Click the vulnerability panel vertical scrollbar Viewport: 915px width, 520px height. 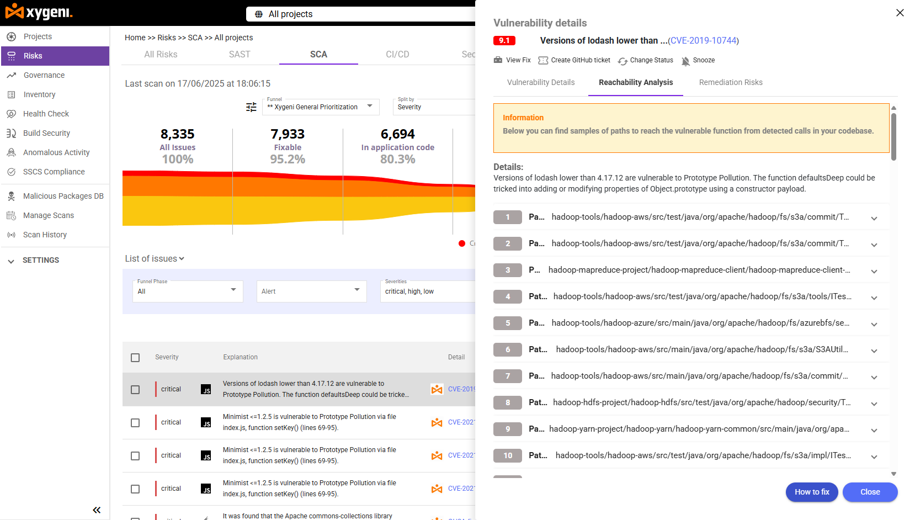pos(893,138)
